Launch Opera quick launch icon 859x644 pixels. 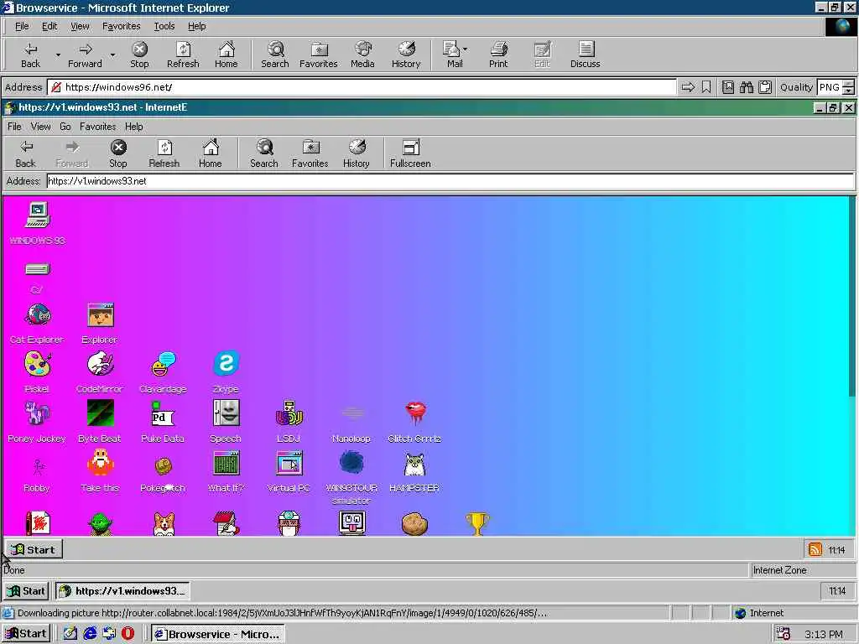click(x=128, y=634)
